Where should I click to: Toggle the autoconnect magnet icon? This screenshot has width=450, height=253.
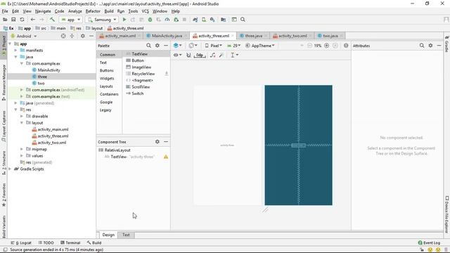188,55
